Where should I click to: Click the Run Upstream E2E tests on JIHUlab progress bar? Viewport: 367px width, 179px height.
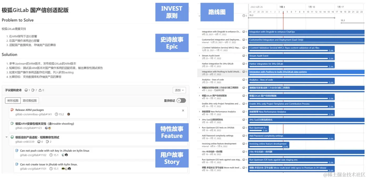pyautogui.click(x=255, y=131)
